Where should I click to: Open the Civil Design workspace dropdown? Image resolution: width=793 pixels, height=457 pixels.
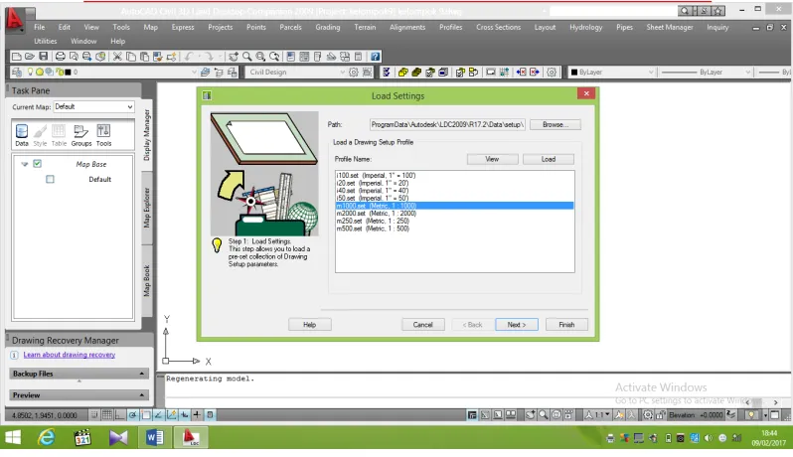point(343,73)
